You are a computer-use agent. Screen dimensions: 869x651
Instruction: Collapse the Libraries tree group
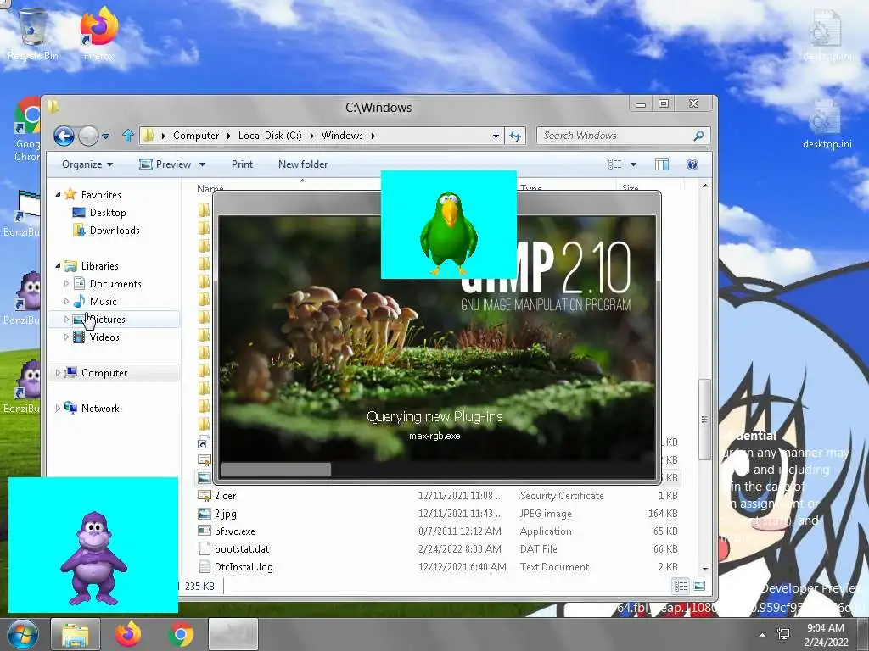(x=58, y=265)
